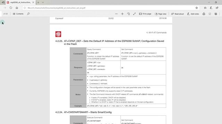The width and height of the screenshot is (222, 124).
Task: Restore the browser window
Action: pyautogui.click(x=216, y=2)
